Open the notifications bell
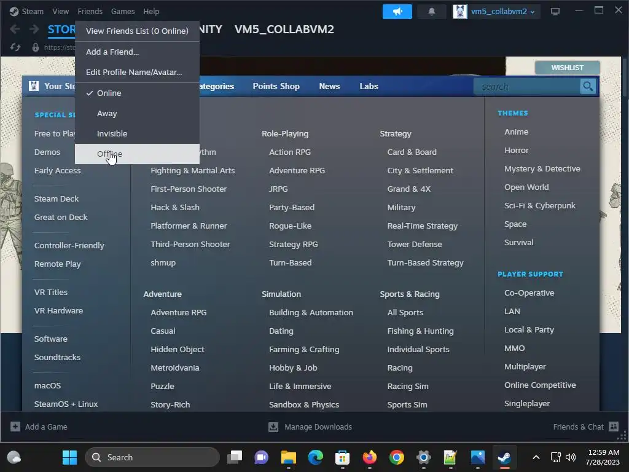 pos(432,11)
